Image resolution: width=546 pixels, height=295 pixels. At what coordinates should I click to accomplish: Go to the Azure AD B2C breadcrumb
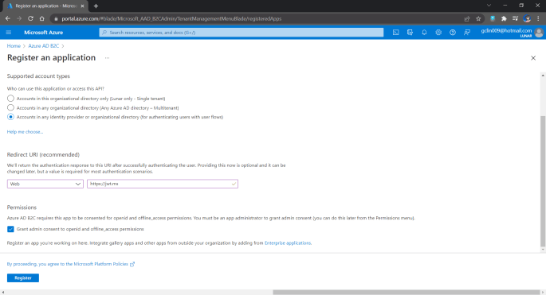click(x=44, y=46)
